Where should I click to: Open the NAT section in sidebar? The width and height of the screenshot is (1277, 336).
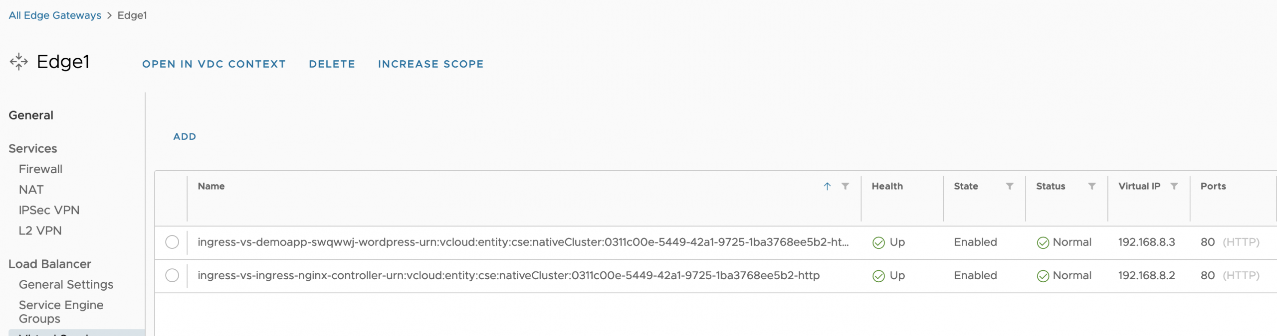coord(31,190)
